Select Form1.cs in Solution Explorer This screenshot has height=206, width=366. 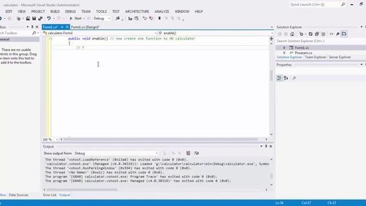coord(301,47)
